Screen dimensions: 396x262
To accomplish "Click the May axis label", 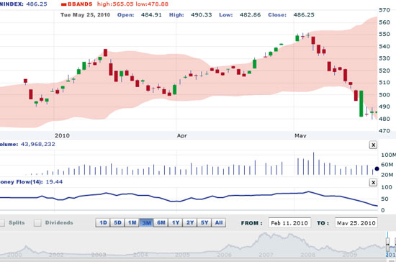I will point(300,135).
